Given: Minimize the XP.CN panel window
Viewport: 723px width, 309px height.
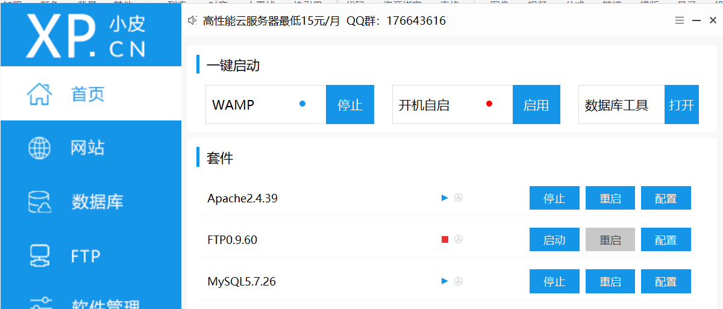Looking at the screenshot, I should pos(696,20).
